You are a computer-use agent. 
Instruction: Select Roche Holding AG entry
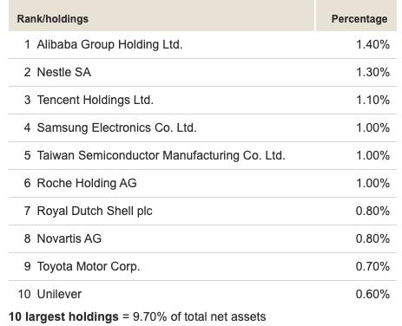[202, 183]
